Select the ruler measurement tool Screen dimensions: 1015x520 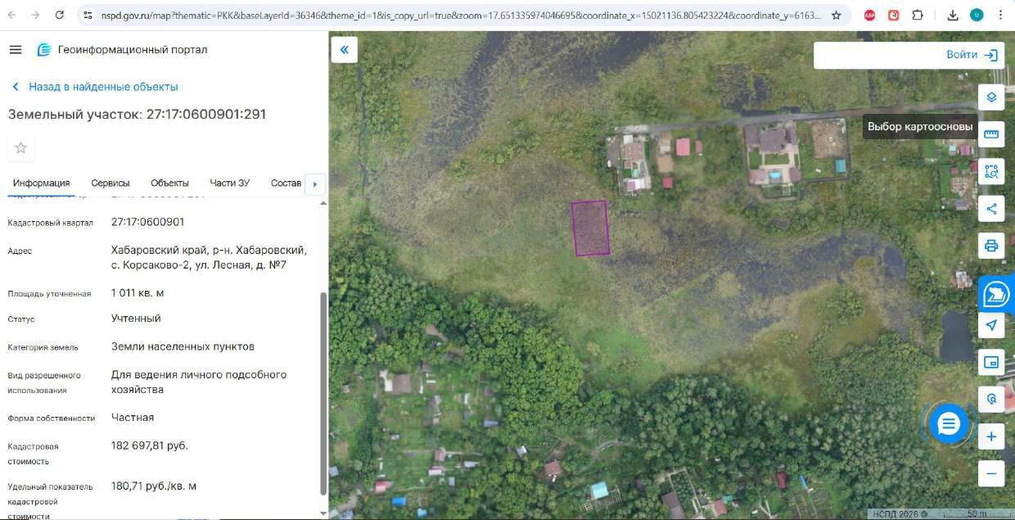coord(991,134)
